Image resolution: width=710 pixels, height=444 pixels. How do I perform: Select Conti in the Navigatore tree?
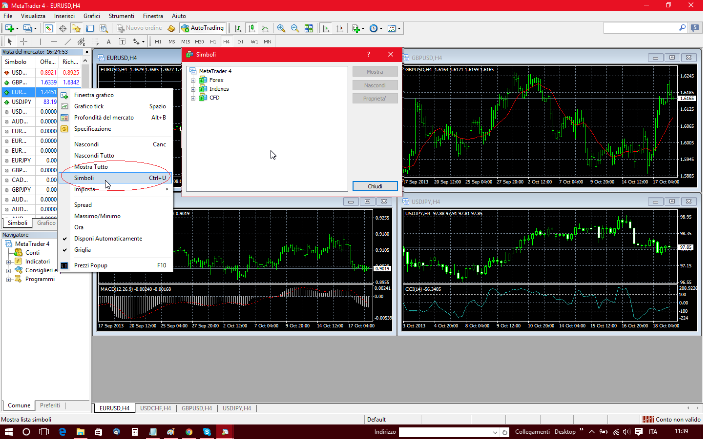[x=32, y=253]
